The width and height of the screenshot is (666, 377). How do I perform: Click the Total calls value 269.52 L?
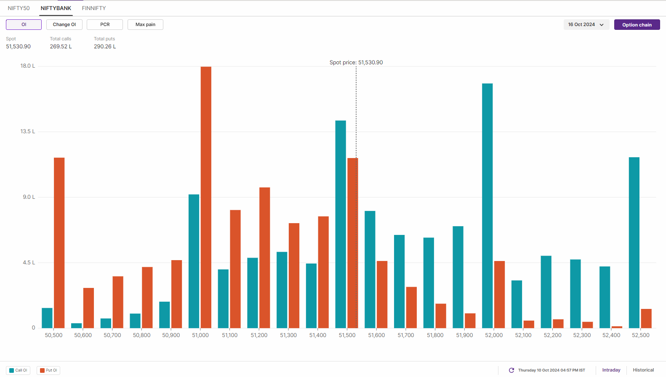pos(61,47)
